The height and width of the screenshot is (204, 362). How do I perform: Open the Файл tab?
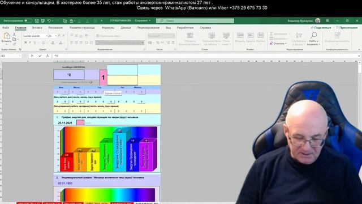pos(6,28)
